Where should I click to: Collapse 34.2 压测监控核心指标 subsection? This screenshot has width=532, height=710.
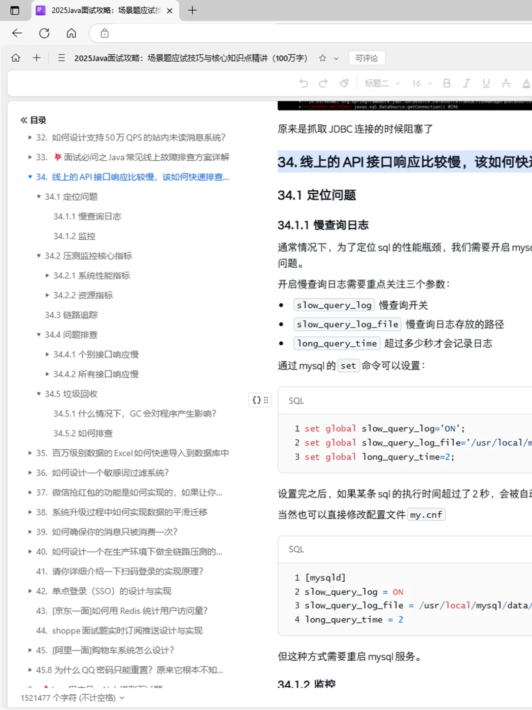pyautogui.click(x=39, y=256)
